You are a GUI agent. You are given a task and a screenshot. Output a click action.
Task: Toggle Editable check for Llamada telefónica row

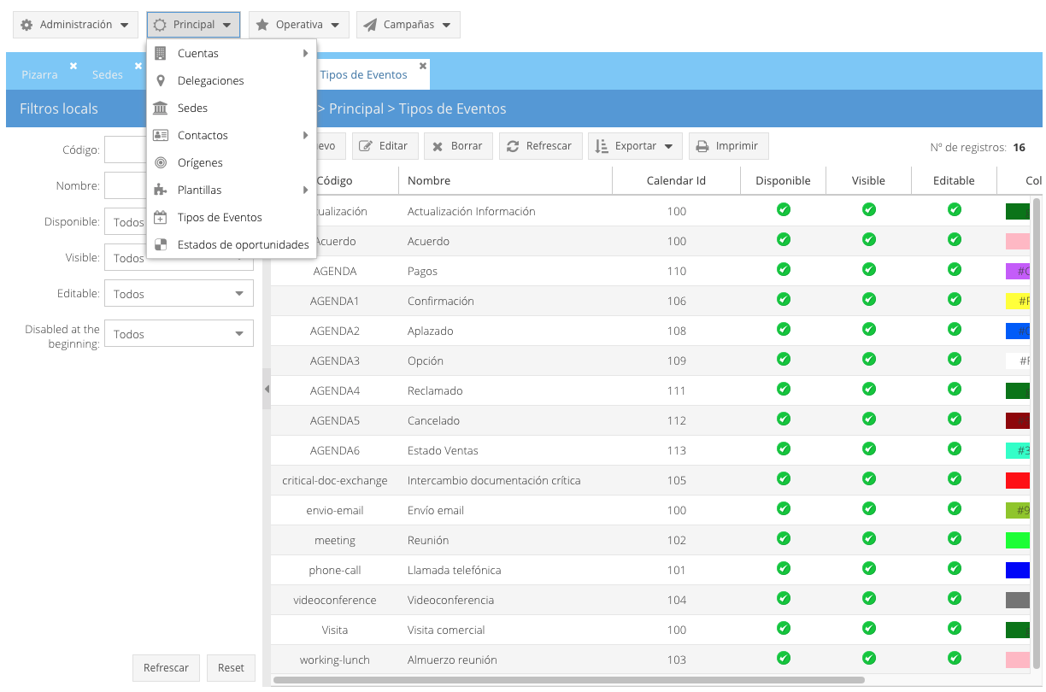(x=955, y=569)
